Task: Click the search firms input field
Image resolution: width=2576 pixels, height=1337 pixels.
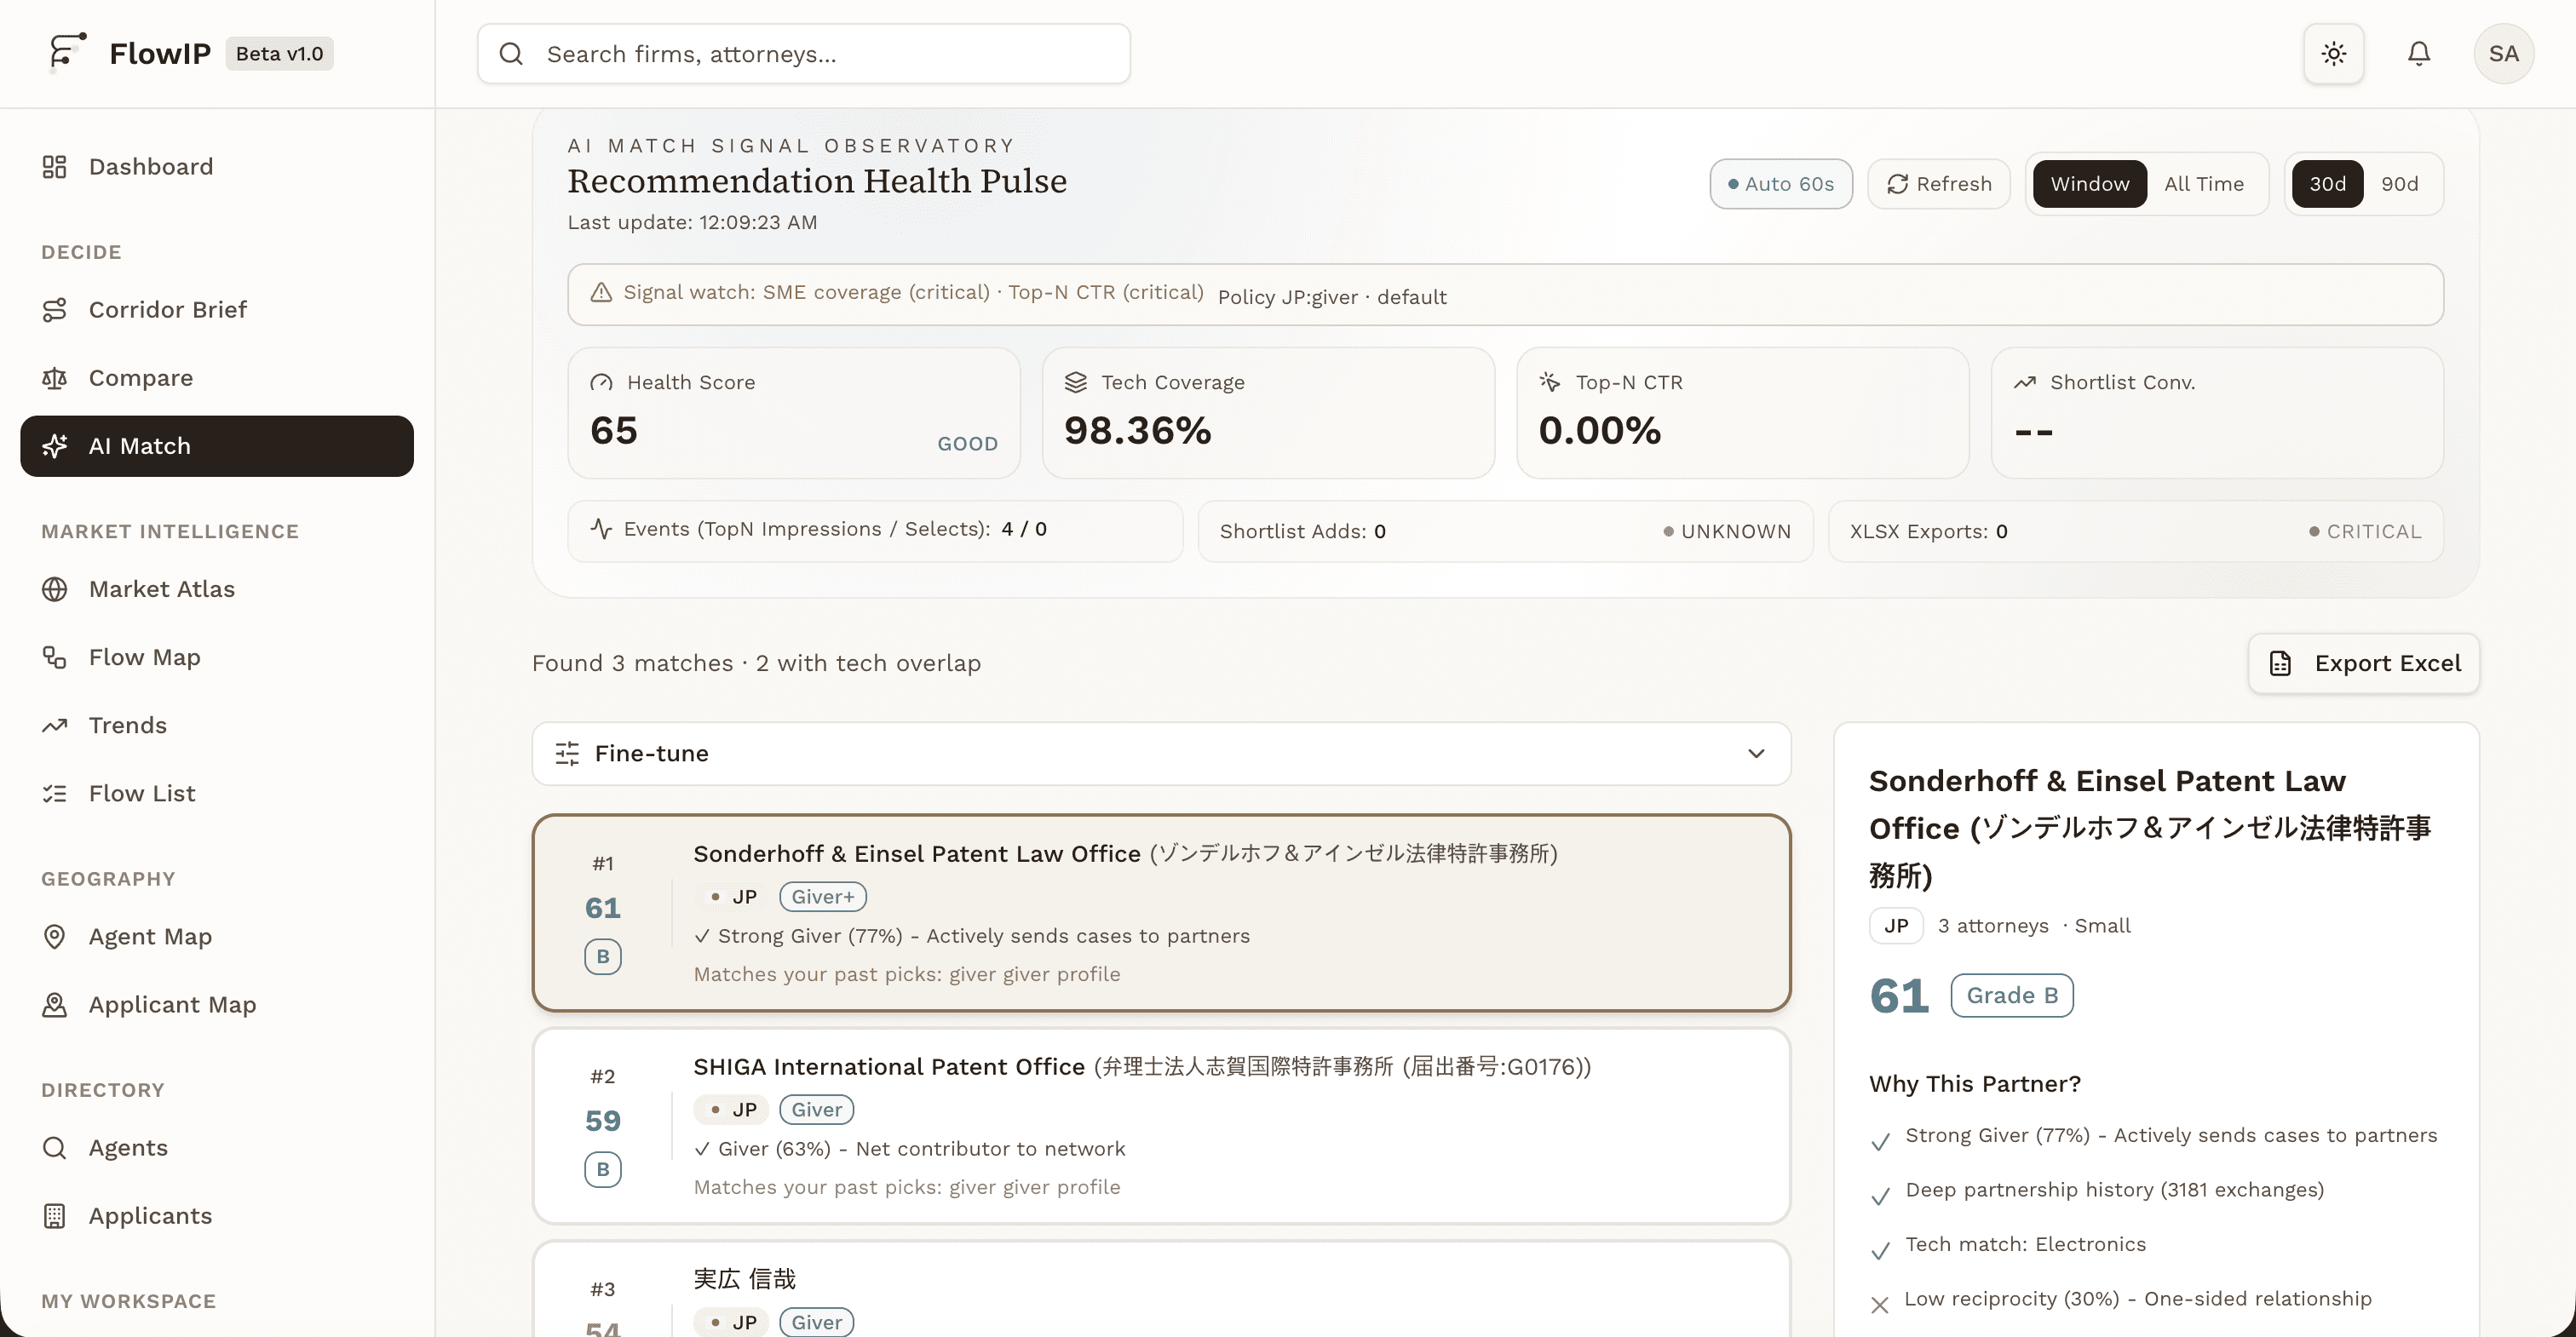Action: [x=803, y=54]
